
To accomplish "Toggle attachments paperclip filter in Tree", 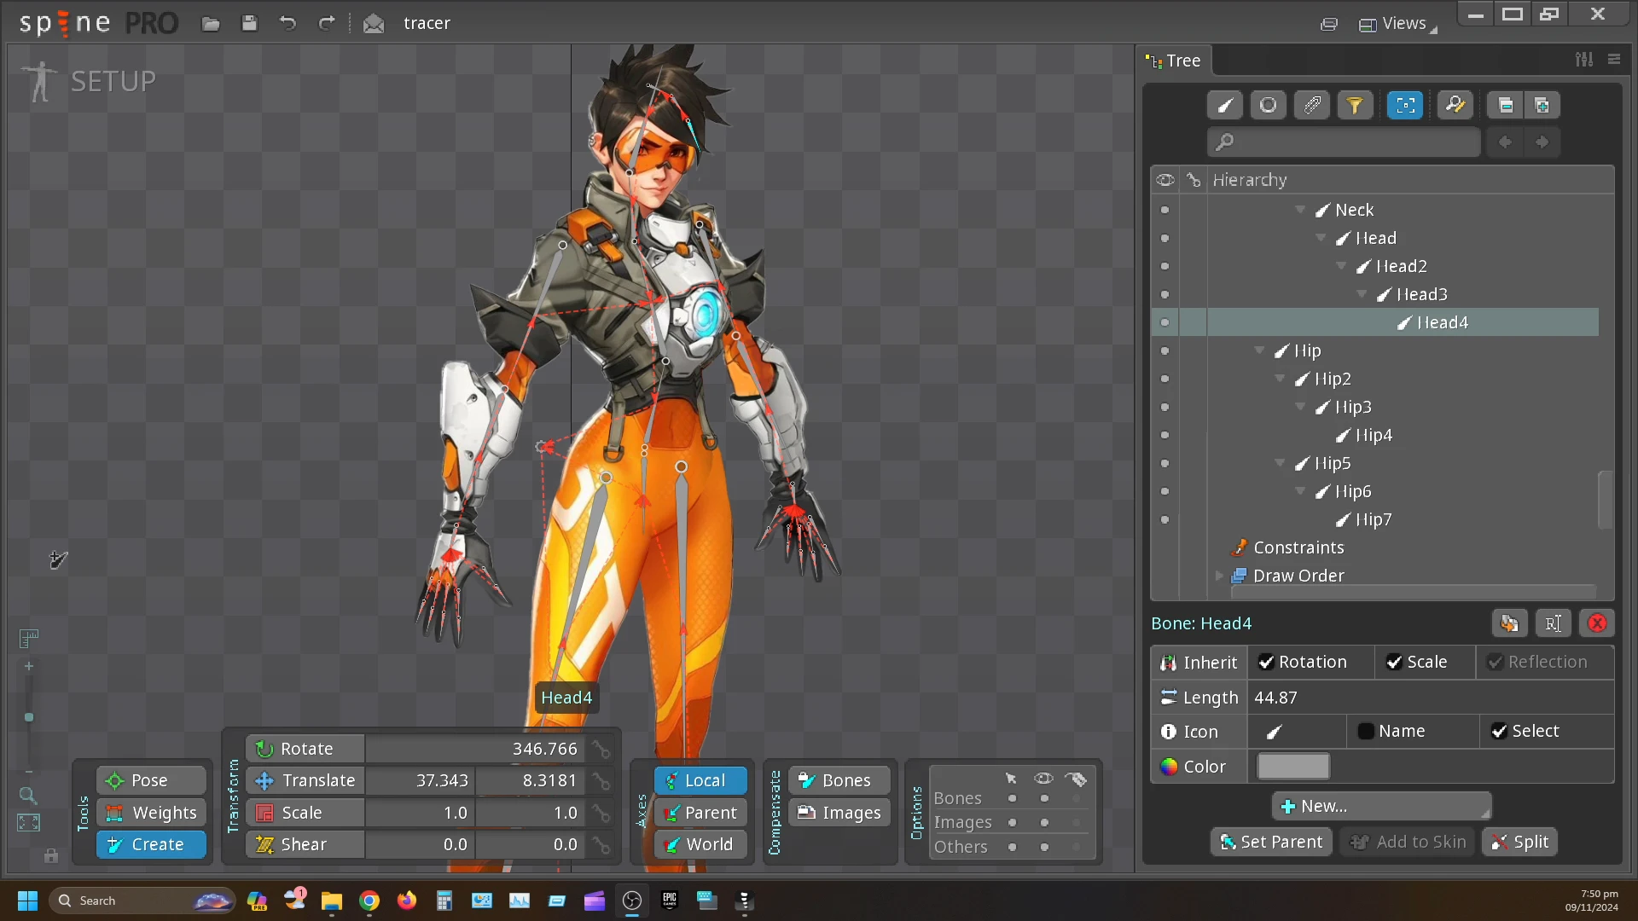I will pos(1312,105).
